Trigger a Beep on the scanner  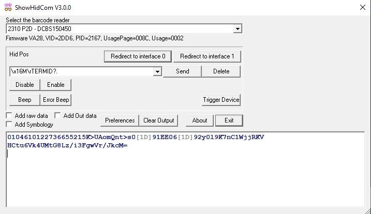pos(24,100)
